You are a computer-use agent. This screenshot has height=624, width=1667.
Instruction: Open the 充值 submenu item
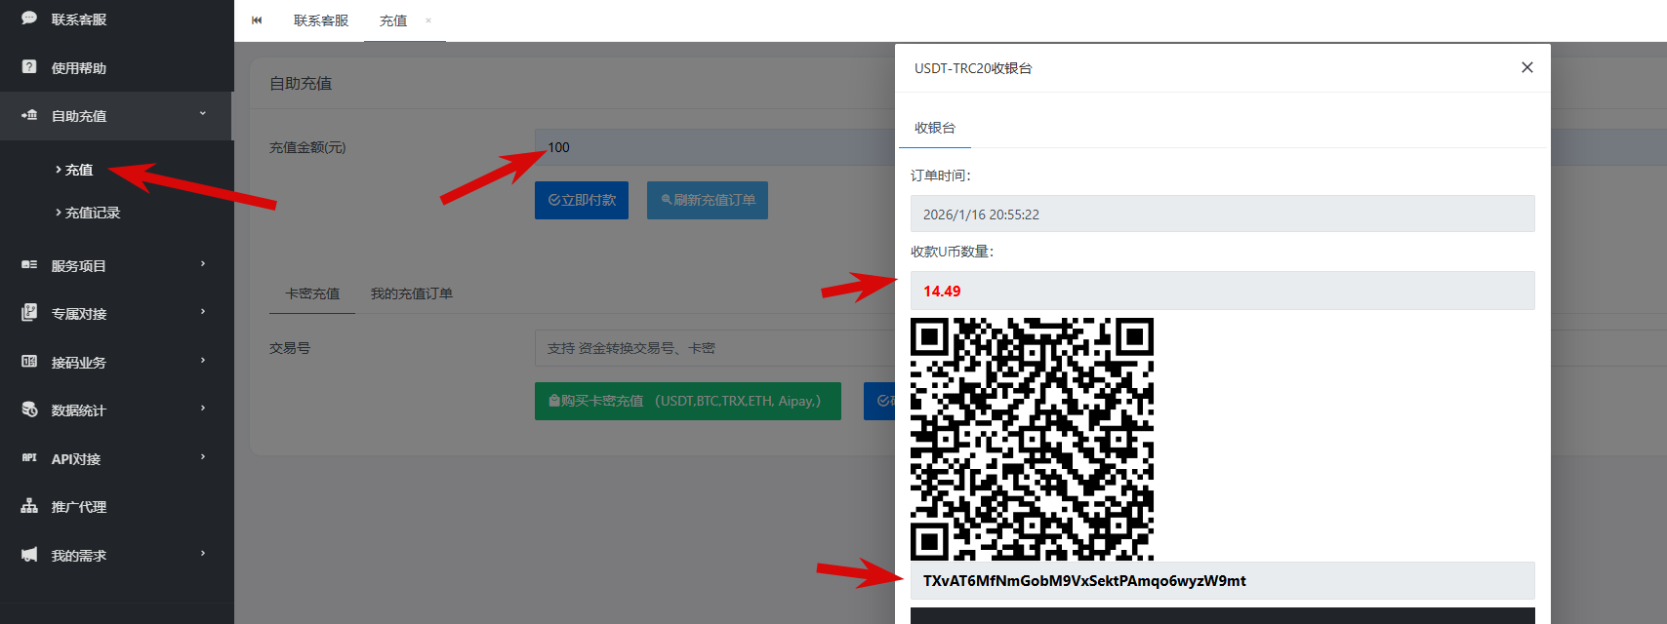coord(79,170)
